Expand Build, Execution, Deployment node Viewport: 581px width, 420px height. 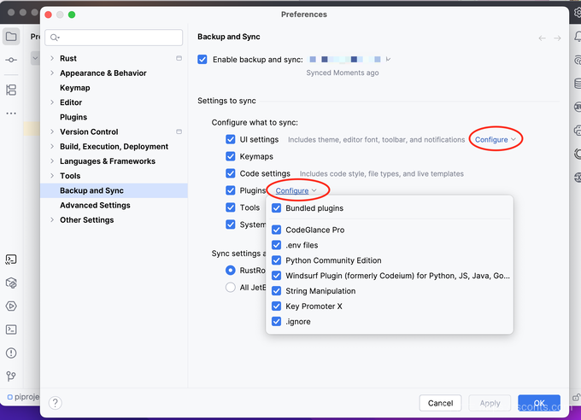52,146
